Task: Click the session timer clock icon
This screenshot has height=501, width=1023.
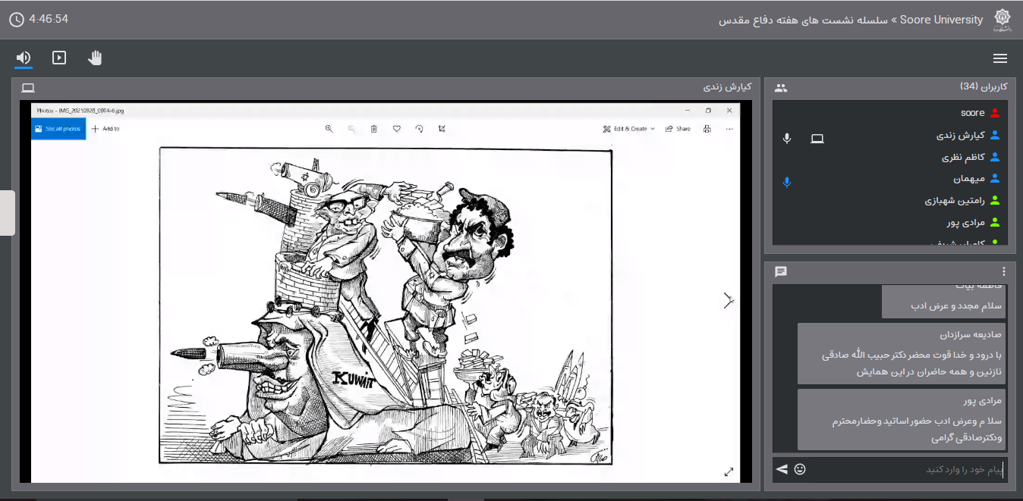Action: [16, 19]
